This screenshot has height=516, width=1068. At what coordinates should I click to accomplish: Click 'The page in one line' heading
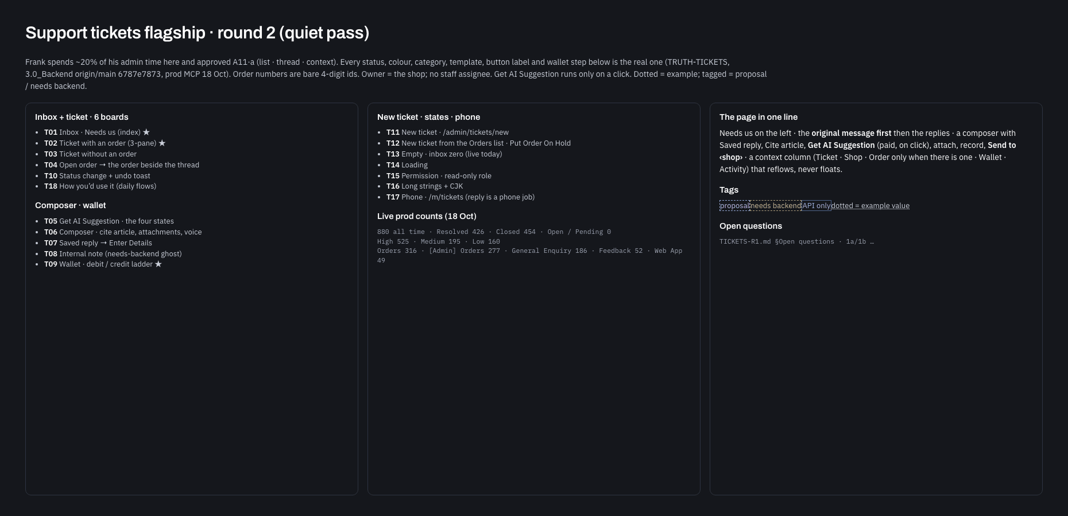(x=759, y=117)
